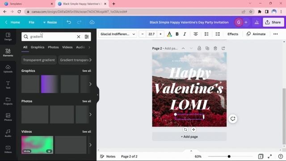Lock Page 2
The image size is (286, 161).
[x=199, y=48]
